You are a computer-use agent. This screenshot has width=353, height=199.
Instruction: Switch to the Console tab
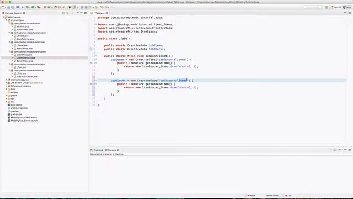click(112, 150)
